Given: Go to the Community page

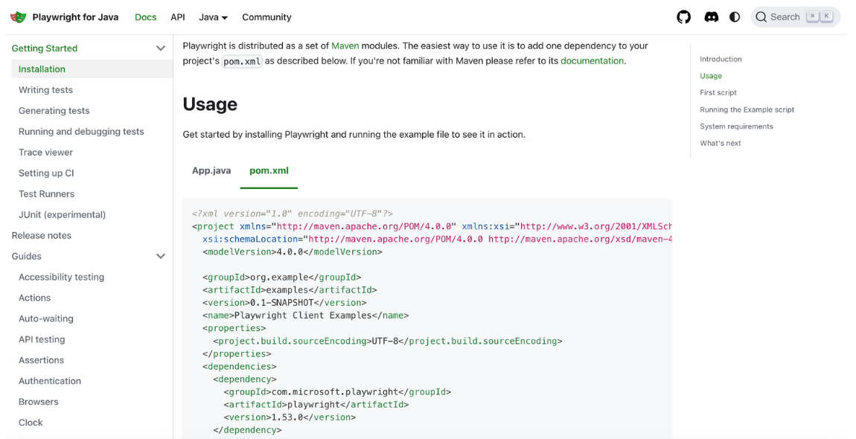Looking at the screenshot, I should point(266,16).
